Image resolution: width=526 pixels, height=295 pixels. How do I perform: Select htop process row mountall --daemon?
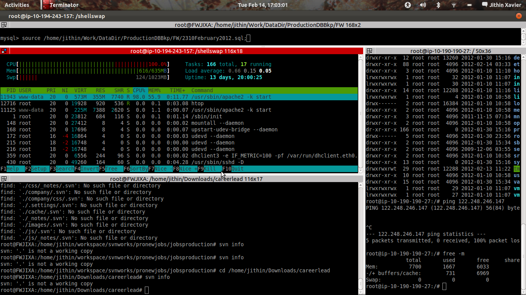tap(179, 123)
